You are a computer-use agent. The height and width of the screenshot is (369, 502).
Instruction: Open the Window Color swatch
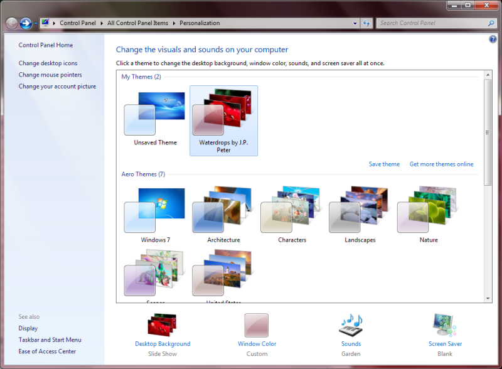click(257, 325)
